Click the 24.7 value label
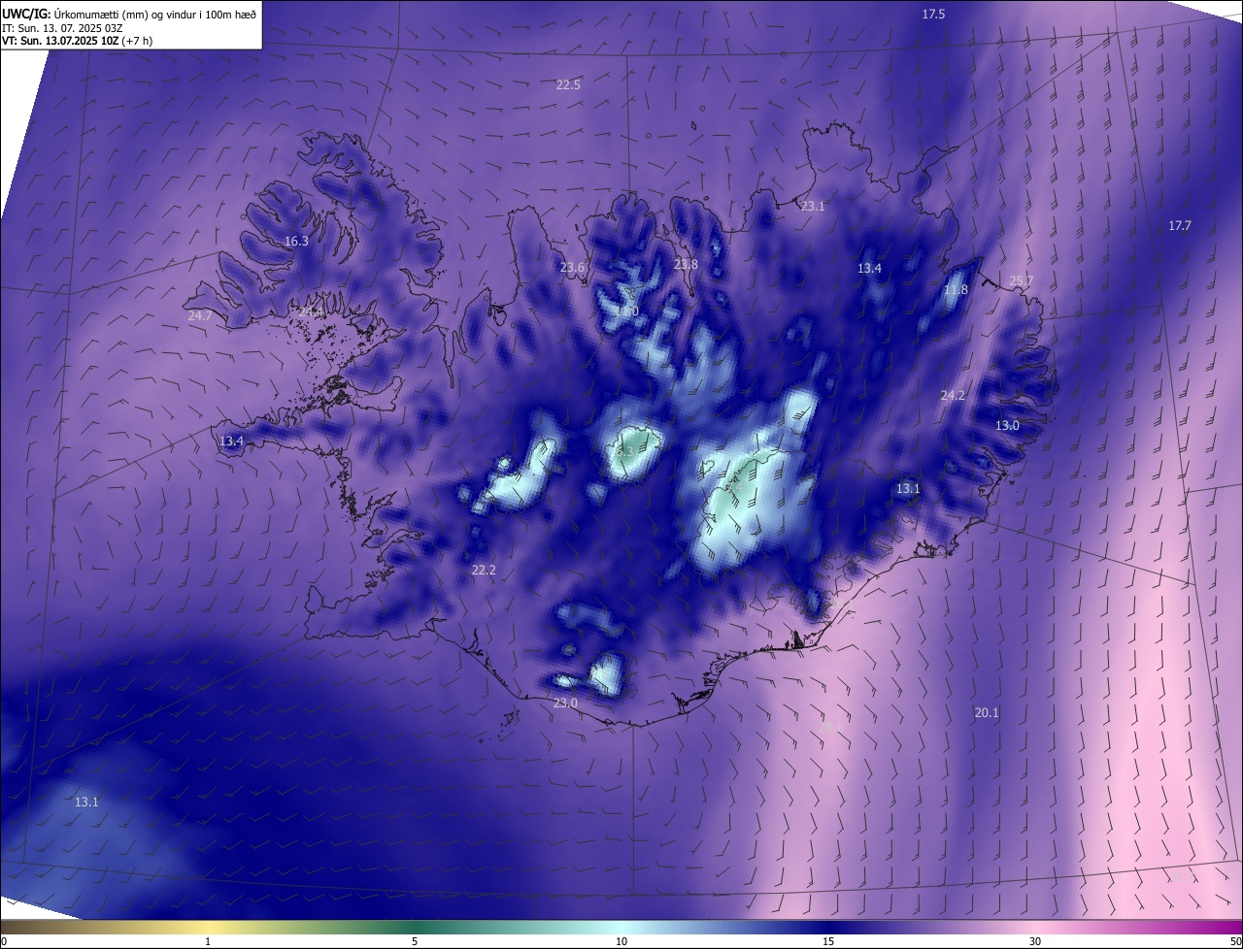1243x949 pixels. tap(199, 315)
